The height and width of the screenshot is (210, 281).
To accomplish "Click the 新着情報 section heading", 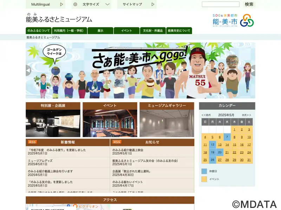I will tap(68, 142).
